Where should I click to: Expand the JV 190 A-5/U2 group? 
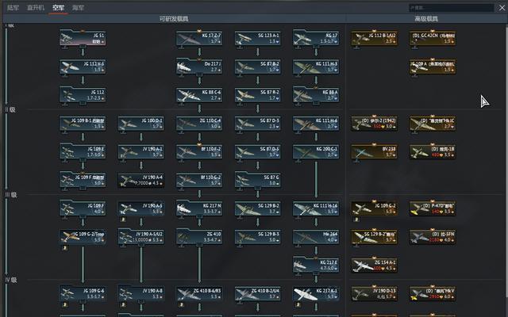click(x=141, y=237)
